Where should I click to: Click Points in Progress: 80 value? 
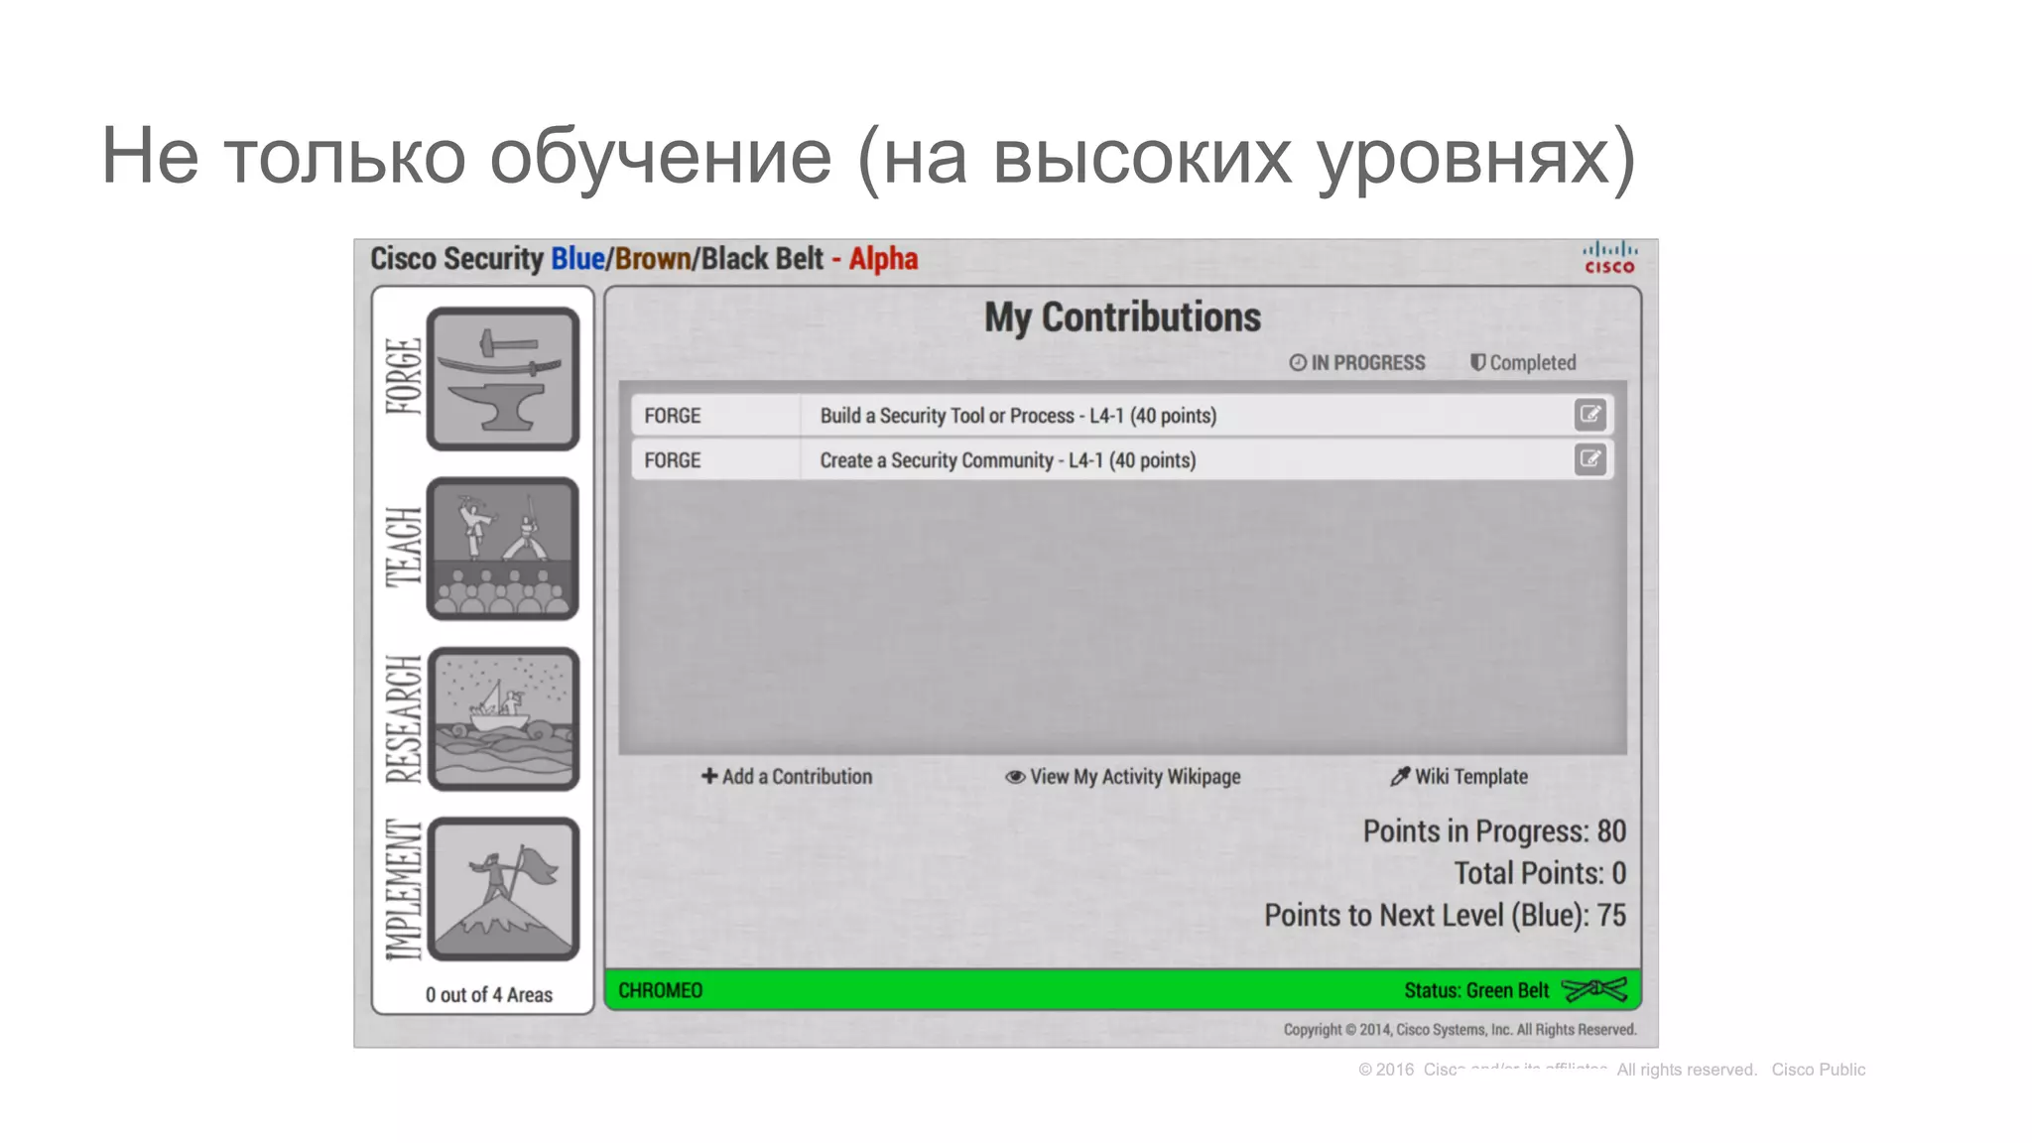tap(1494, 831)
